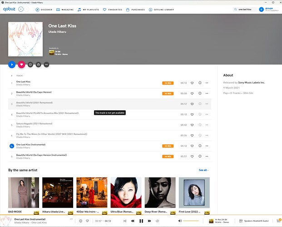Image resolution: width=282 pixels, height=227 pixels.
Task: Navigate back with the back arrow button
Action: coord(21,9)
